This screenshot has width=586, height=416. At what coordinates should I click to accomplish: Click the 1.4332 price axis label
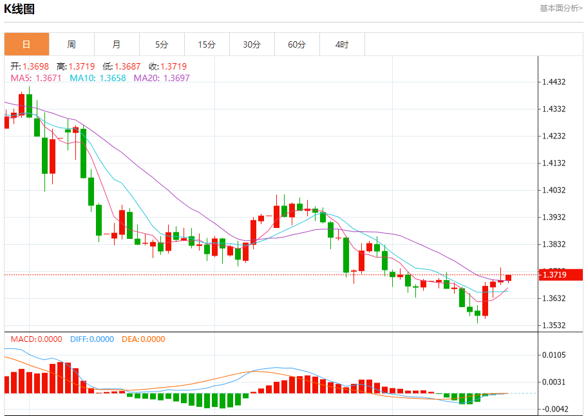(x=554, y=109)
